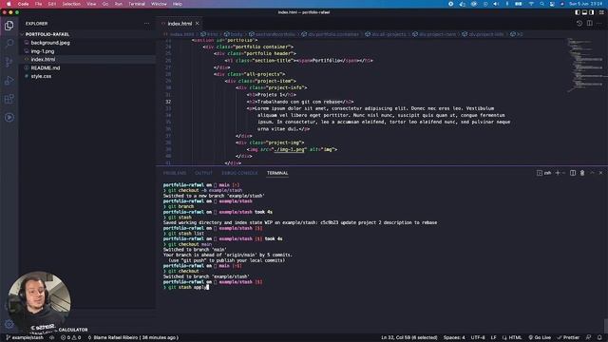Open the timeline history icon in editor toolbar
The image size is (608, 342).
pyautogui.click(x=579, y=23)
